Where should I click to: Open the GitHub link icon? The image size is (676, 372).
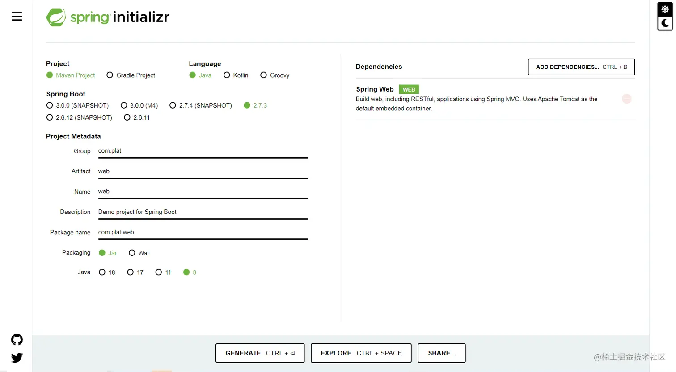pyautogui.click(x=17, y=340)
